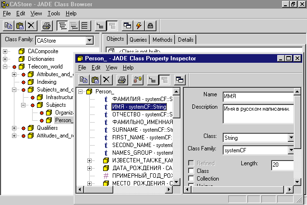Click the # icon beside ПРИМЕРНЫЙ_ГОД property
The width and height of the screenshot is (307, 205).
pyautogui.click(x=106, y=176)
